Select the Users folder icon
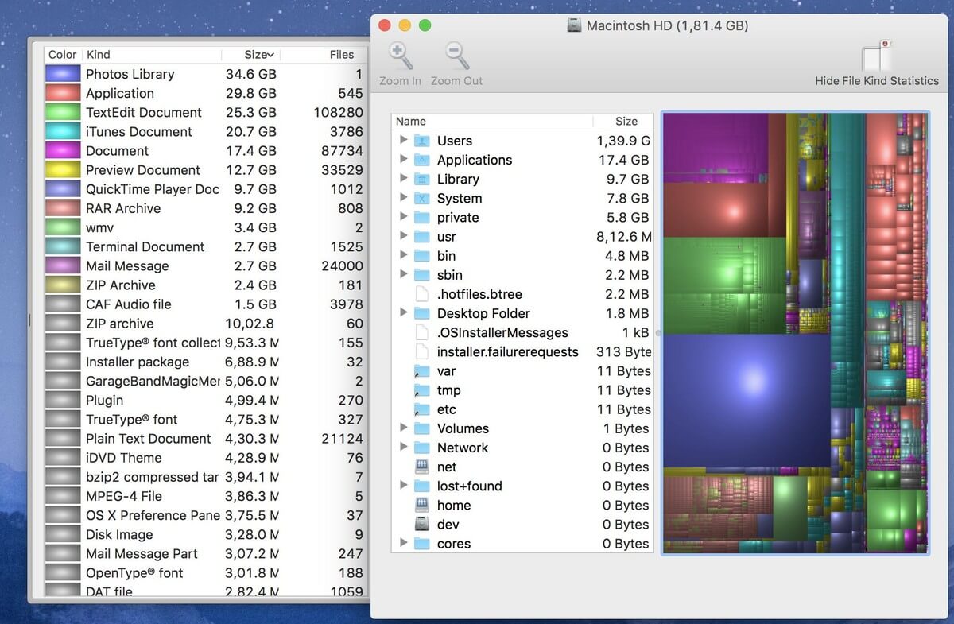This screenshot has width=954, height=624. click(422, 141)
